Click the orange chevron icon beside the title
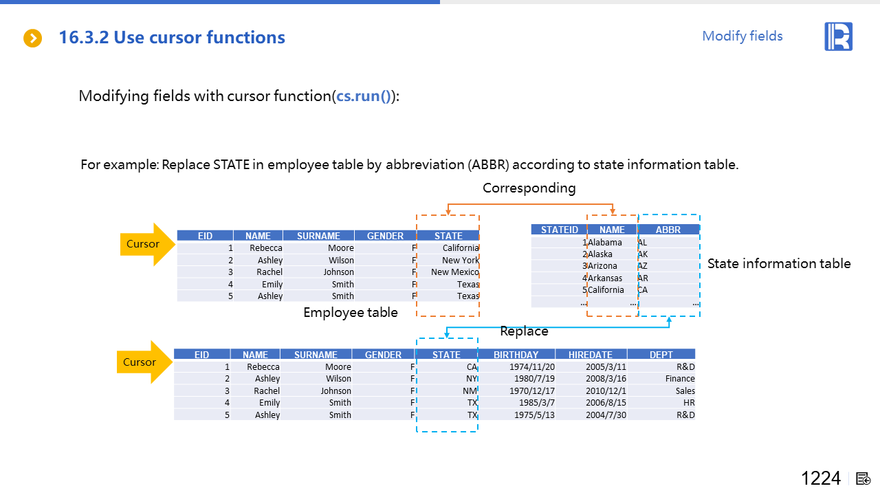 pos(33,38)
